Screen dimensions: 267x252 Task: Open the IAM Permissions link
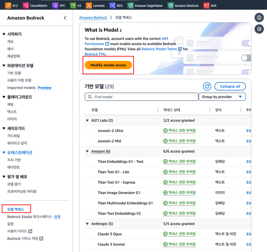[126, 41]
